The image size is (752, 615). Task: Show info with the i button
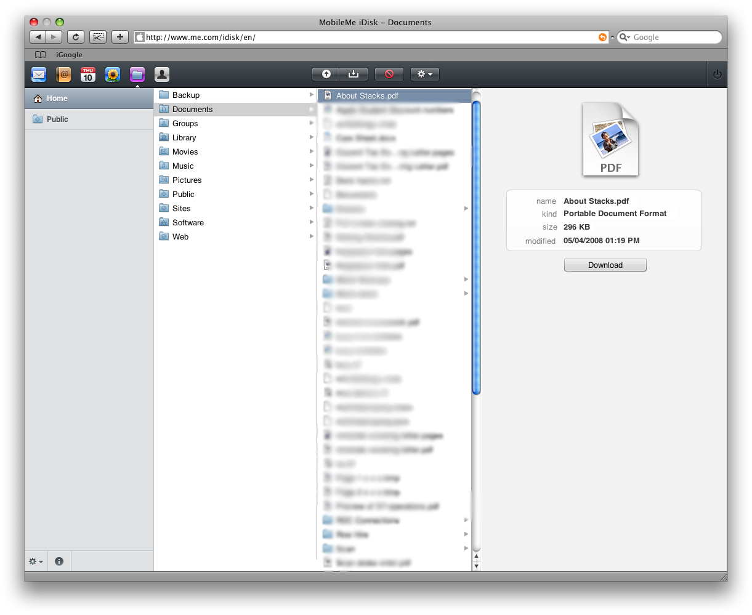[59, 561]
